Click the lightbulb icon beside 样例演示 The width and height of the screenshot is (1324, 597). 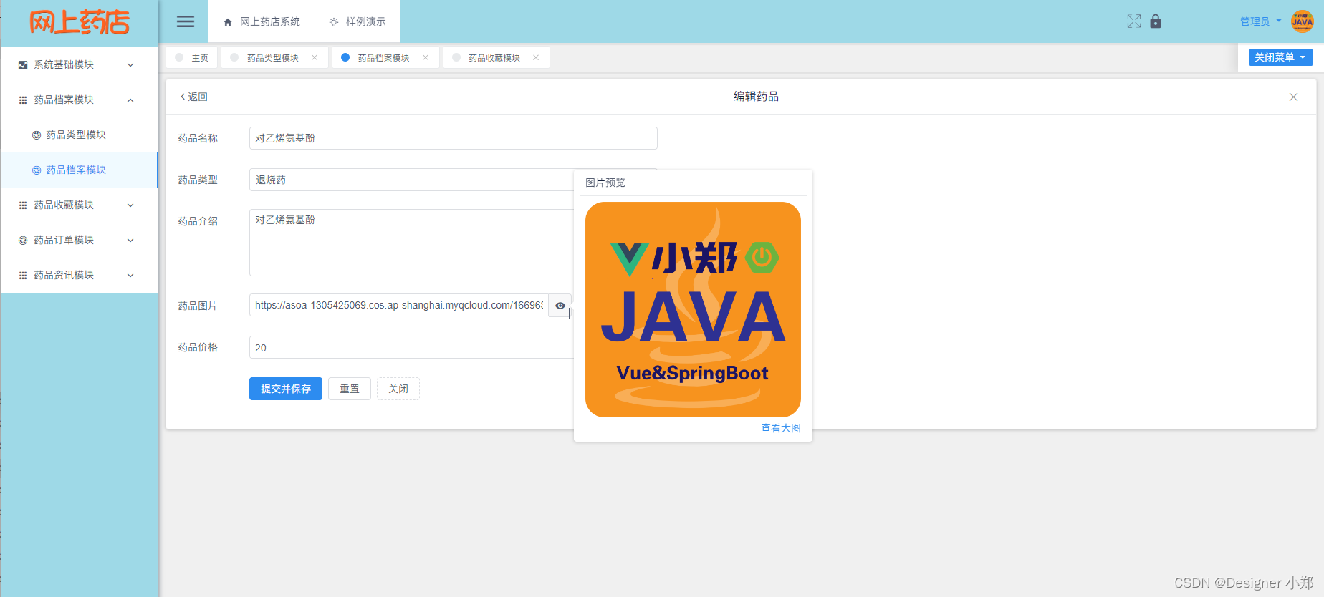point(334,22)
